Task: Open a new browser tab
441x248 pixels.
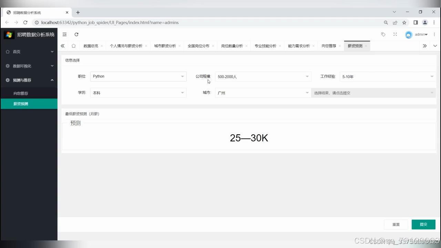Action: pyautogui.click(x=78, y=12)
